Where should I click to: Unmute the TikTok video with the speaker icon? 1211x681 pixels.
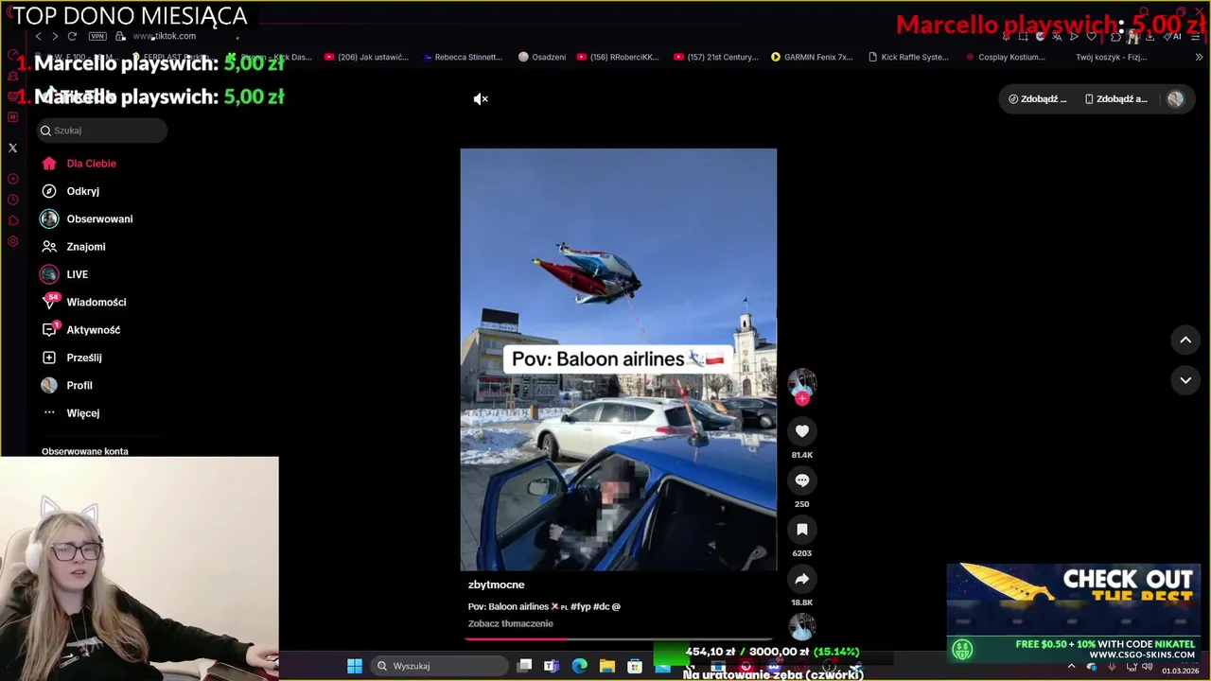click(x=481, y=99)
